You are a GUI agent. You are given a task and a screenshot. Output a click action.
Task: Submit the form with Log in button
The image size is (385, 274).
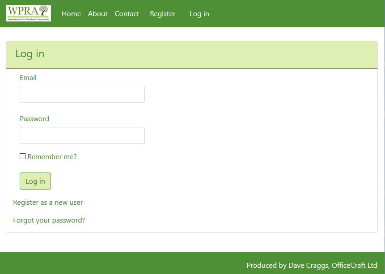click(35, 181)
